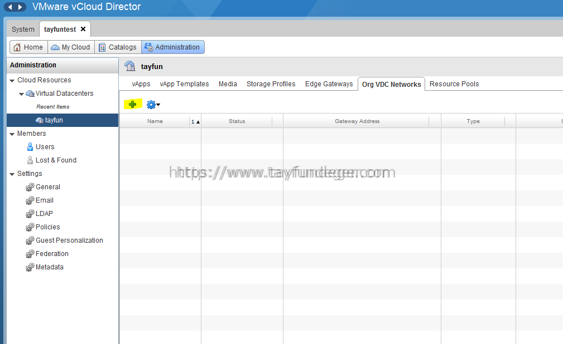Switch to the vApp Templates tab
The image size is (563, 344).
[184, 84]
